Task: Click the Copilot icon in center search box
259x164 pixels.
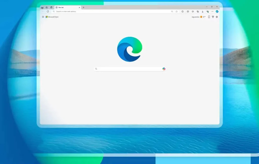Action: point(164,69)
